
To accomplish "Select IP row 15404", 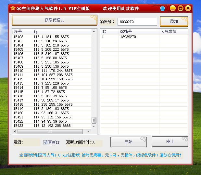I will [52, 45].
